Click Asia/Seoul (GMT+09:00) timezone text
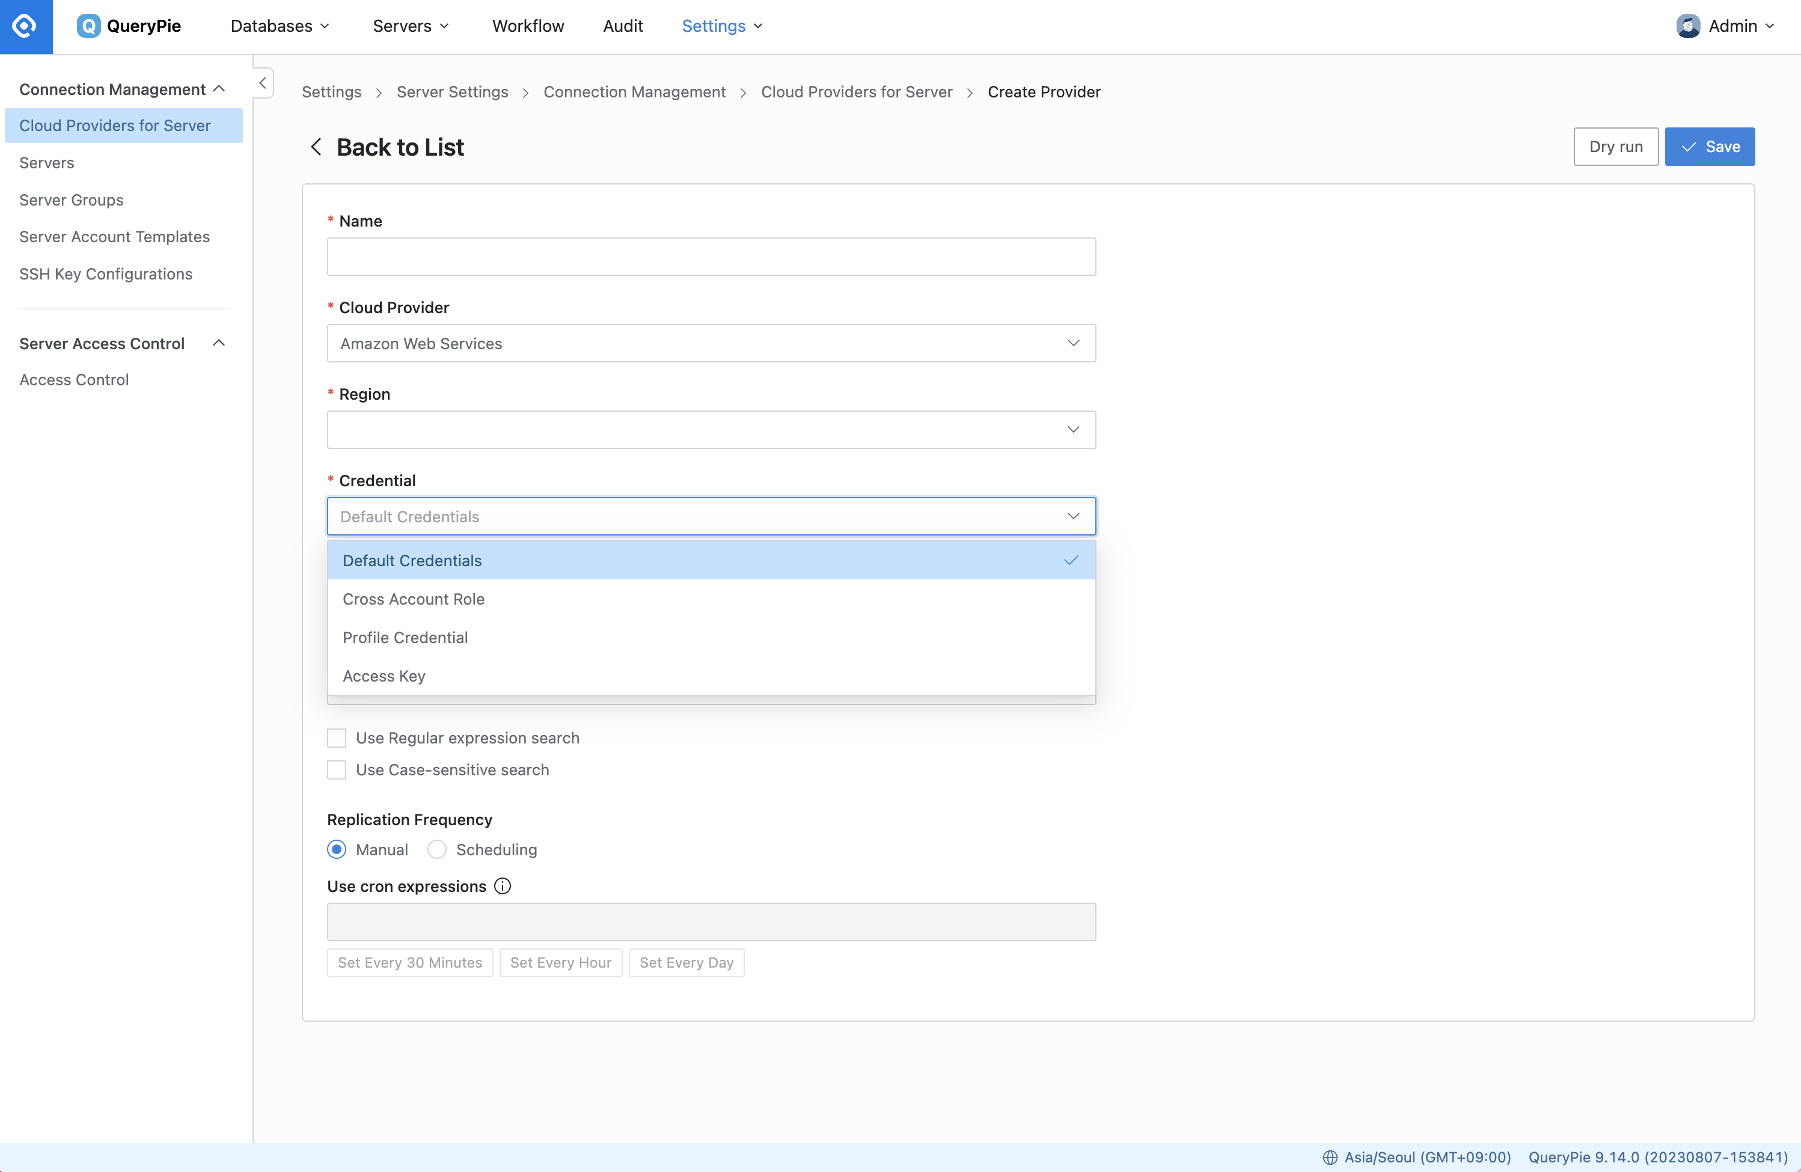This screenshot has width=1801, height=1172. [x=1428, y=1157]
